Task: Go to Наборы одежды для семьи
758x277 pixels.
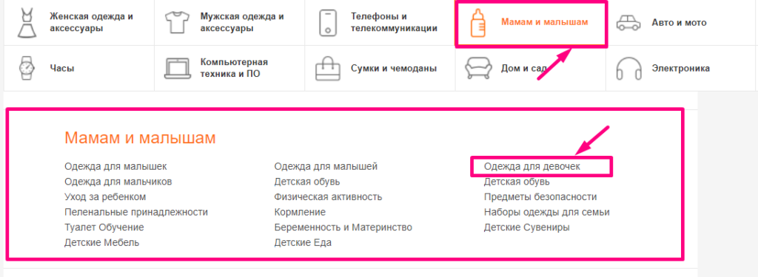Action: pos(547,212)
